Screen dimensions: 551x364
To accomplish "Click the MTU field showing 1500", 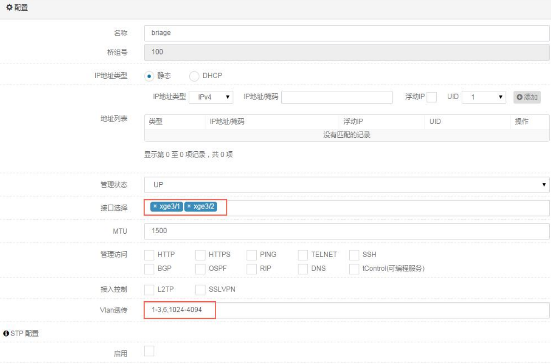I will click(346, 231).
